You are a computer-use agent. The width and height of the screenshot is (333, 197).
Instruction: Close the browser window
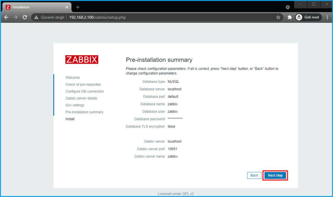(x=326, y=4)
